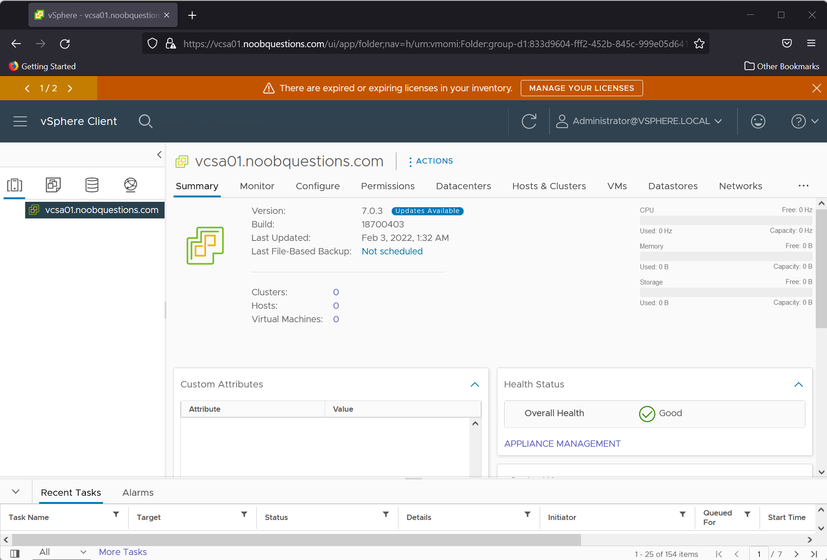This screenshot has height=560, width=827.
Task: Click the tasks page number field
Action: point(759,554)
